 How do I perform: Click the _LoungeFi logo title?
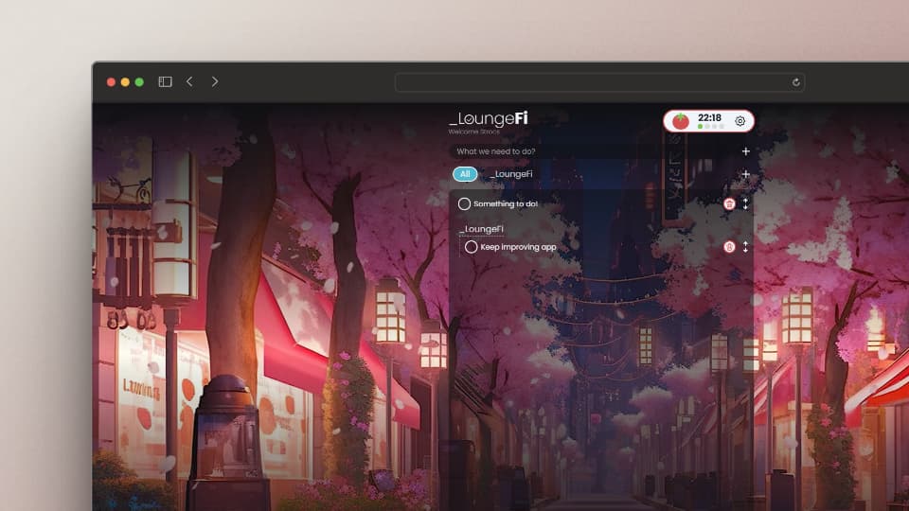click(x=489, y=119)
